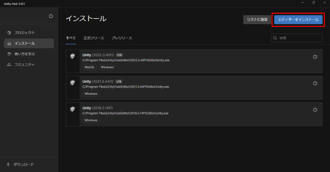Switch to the 正式リリース tab
Viewport: 330px width, 172px height.
click(x=94, y=38)
